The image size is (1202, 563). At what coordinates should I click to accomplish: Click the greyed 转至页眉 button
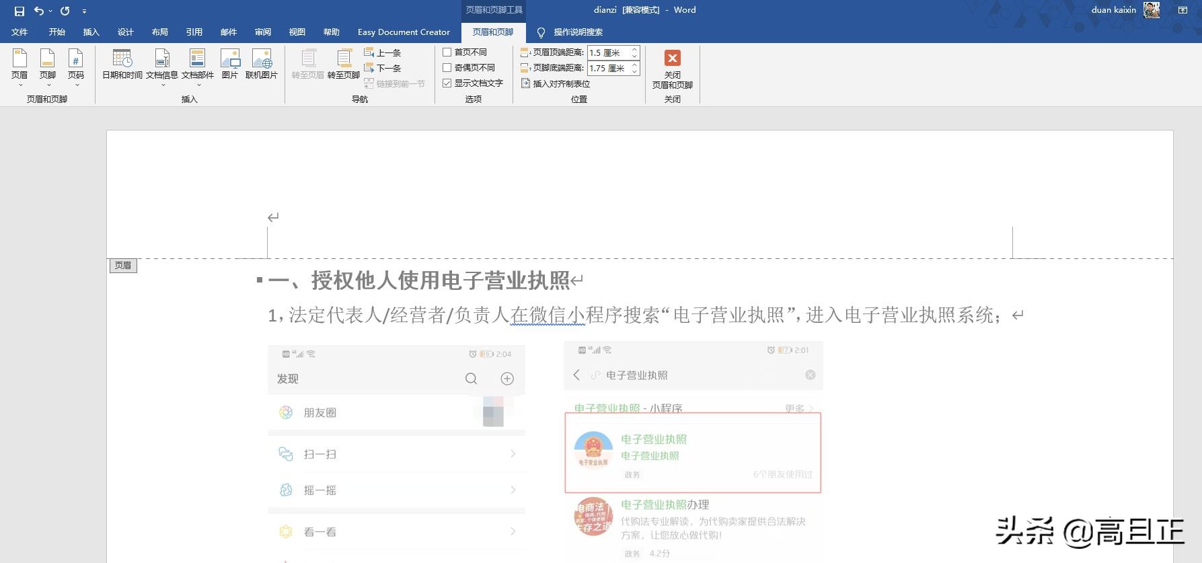point(308,65)
